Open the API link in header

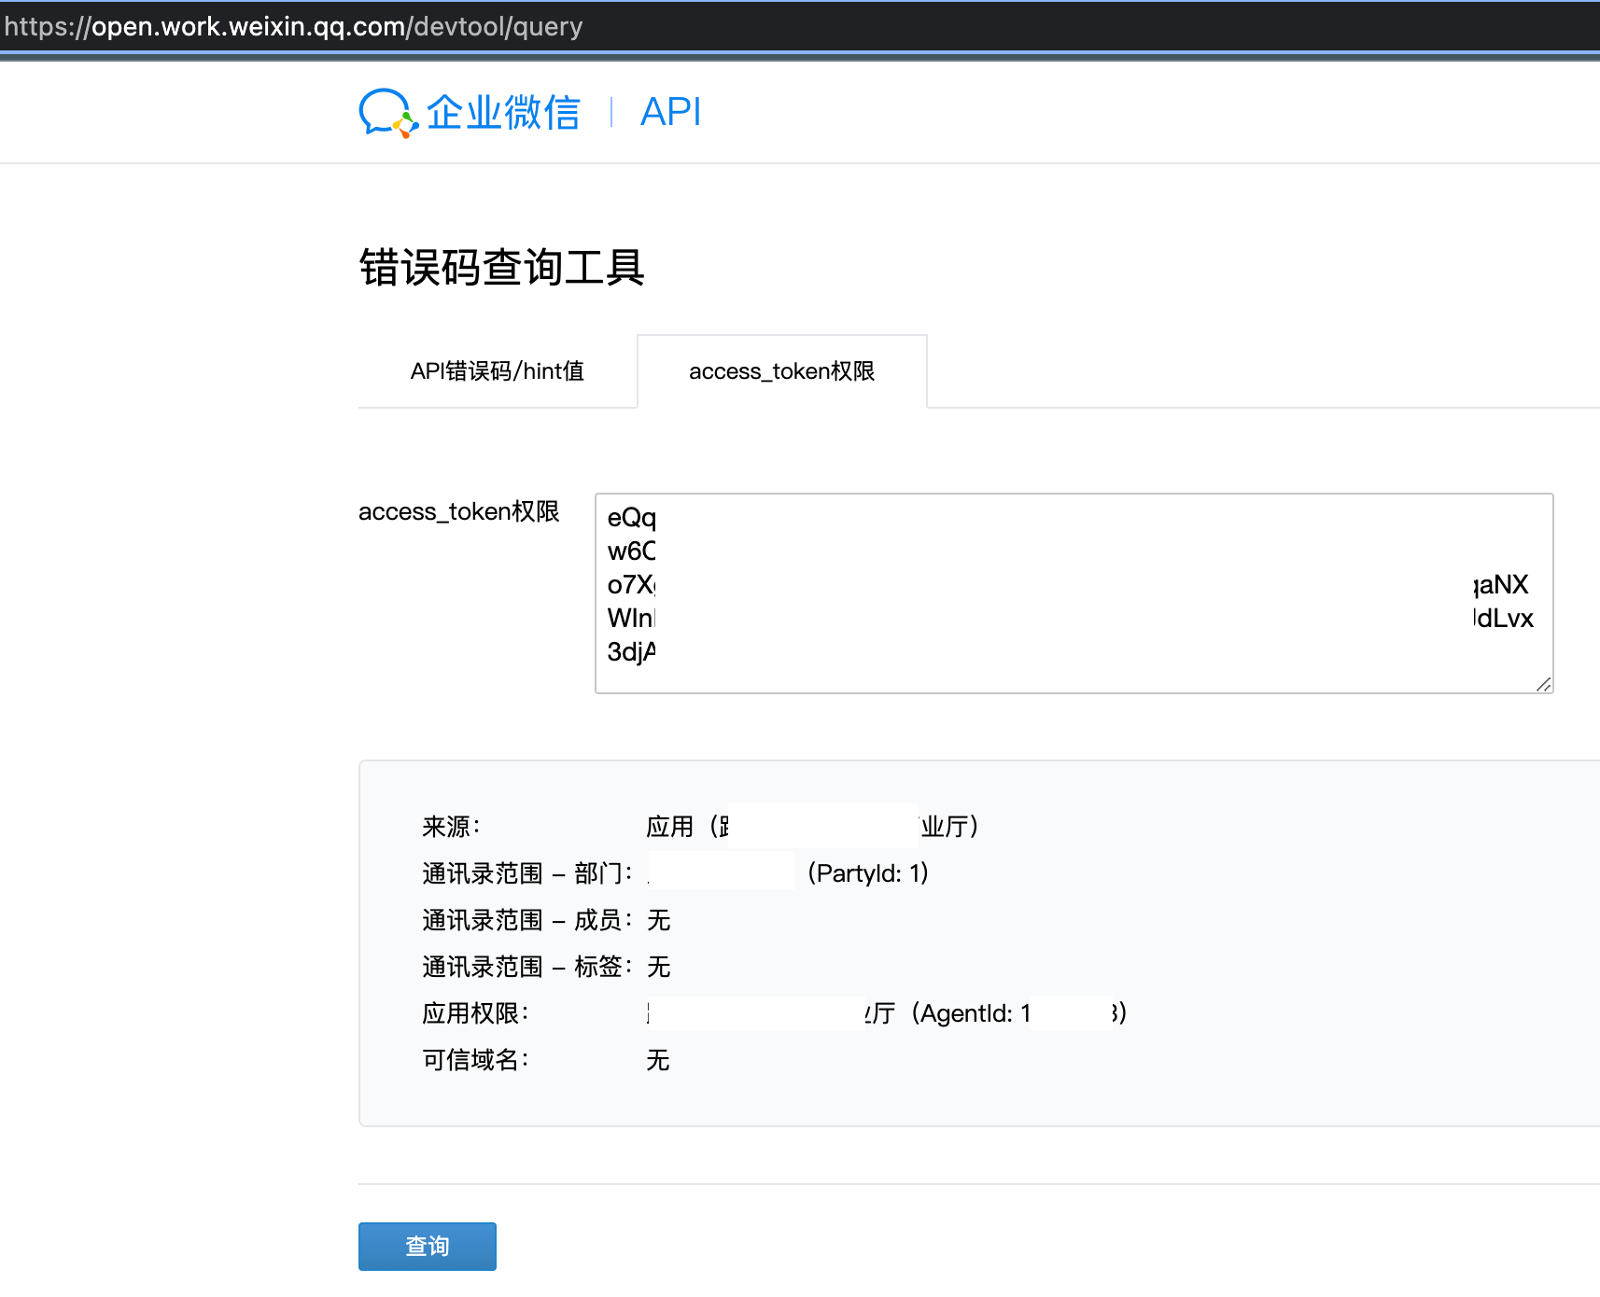[x=670, y=113]
